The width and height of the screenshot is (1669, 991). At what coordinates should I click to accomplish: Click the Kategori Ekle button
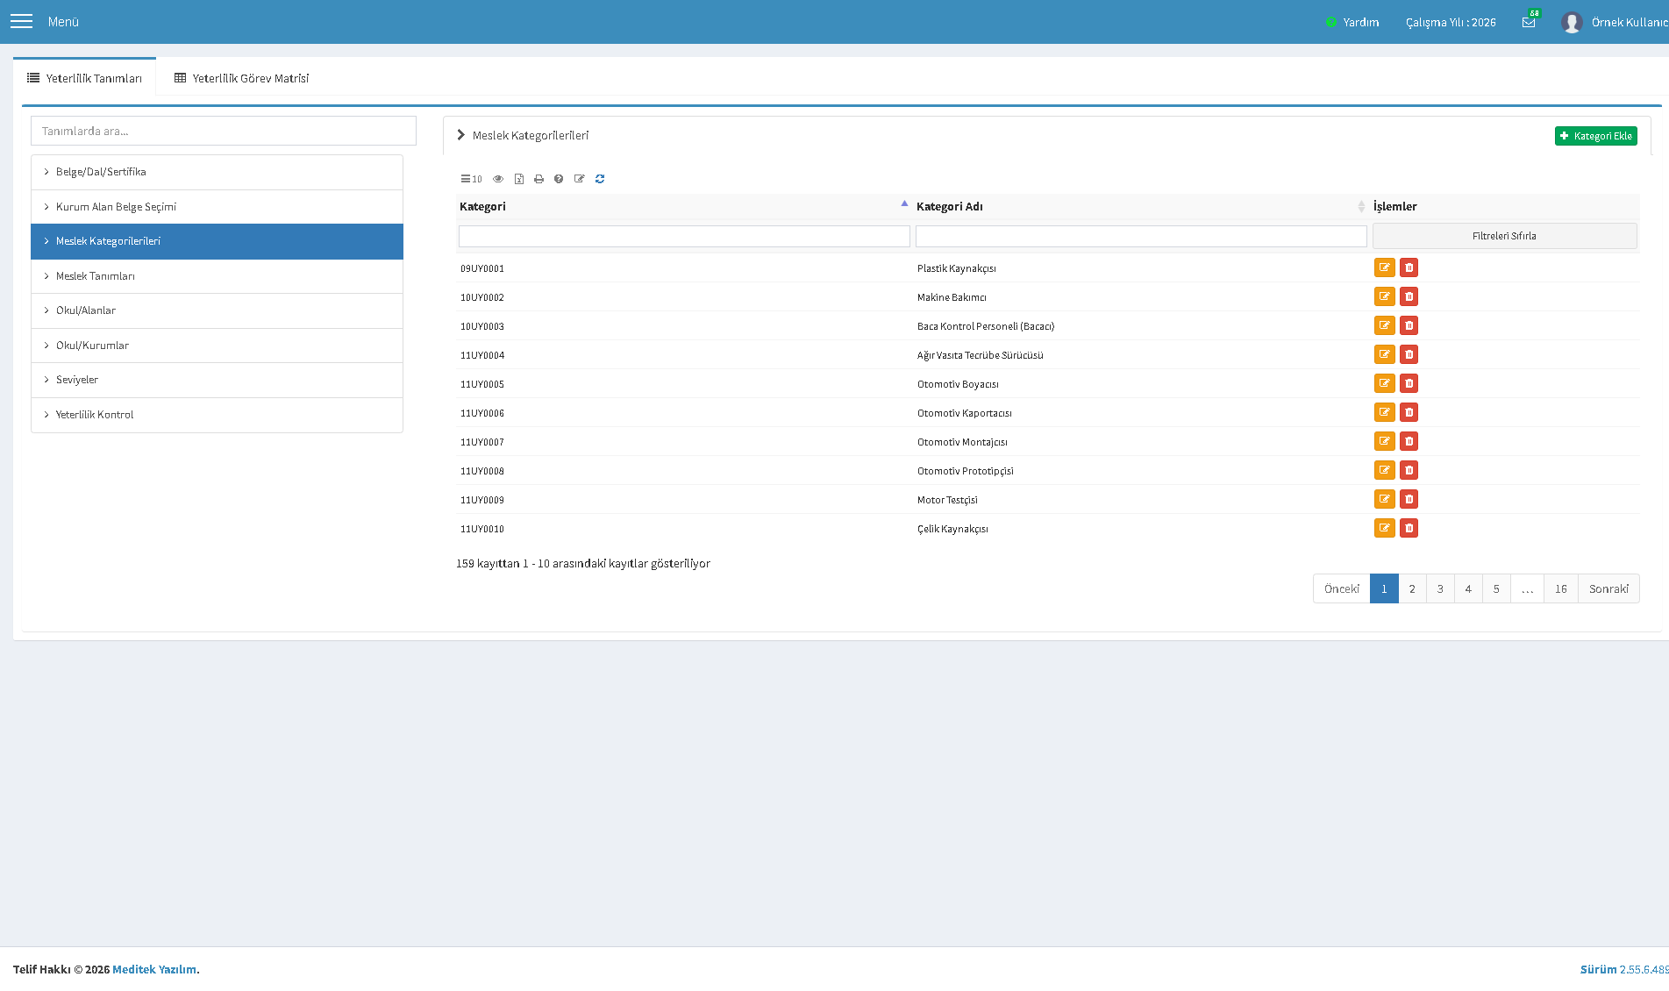pos(1595,136)
